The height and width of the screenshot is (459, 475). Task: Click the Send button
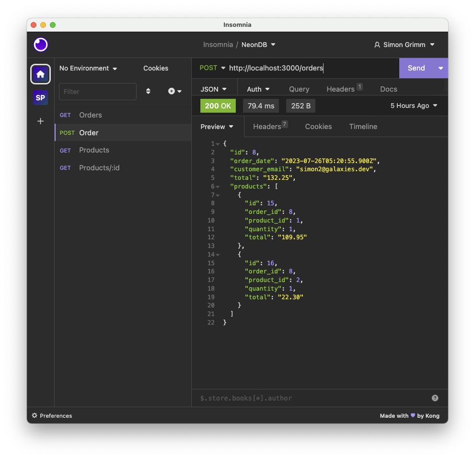pos(416,68)
